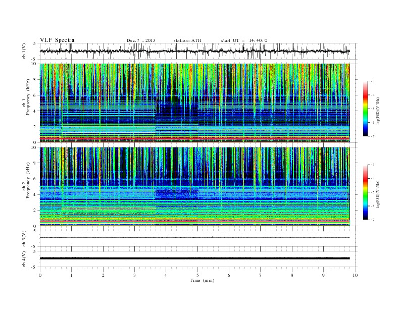400x309 pixels.
Task: Click the 'ch.4(V)' axis label
Action: (24, 259)
